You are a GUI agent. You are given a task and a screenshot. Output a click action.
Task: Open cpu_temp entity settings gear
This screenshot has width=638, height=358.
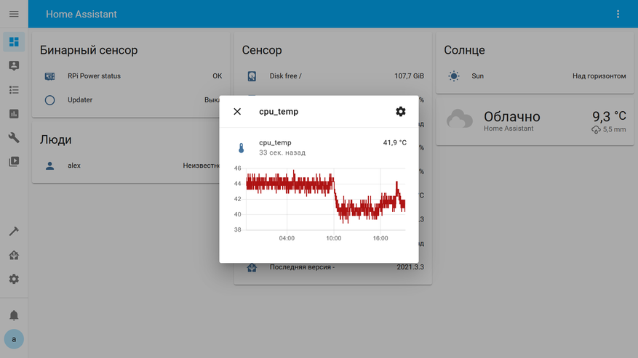tap(401, 111)
